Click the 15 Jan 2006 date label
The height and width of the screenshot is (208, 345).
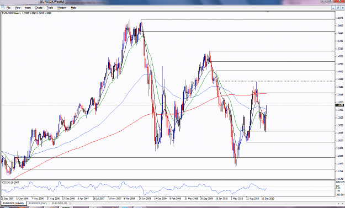coord(23,198)
